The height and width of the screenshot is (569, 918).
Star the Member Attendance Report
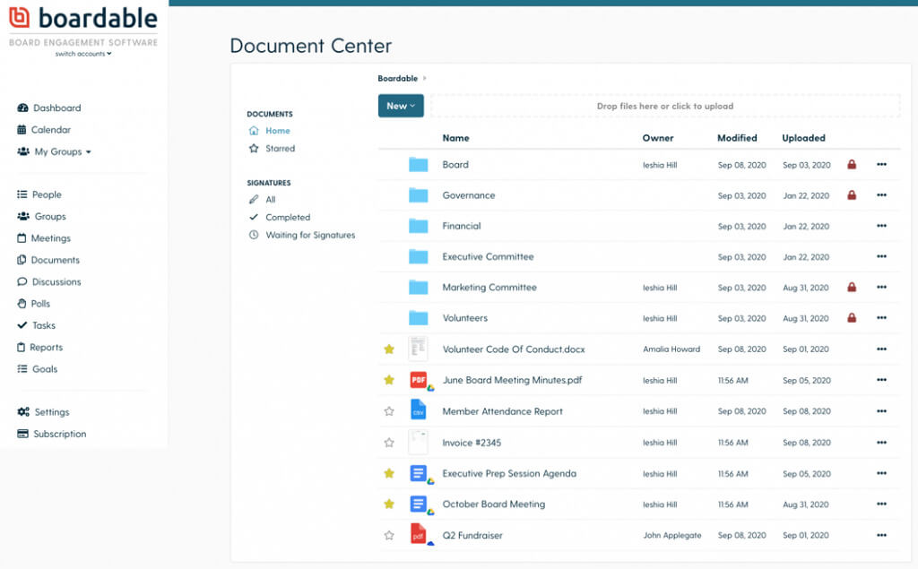[x=389, y=410]
